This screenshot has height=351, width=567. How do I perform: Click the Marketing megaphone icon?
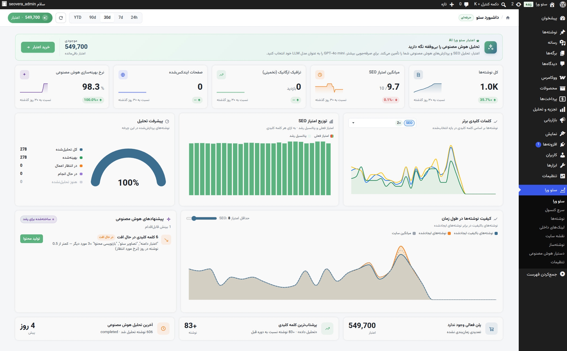[562, 120]
